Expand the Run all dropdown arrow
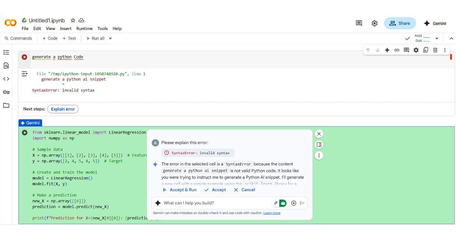The width and height of the screenshot is (456, 239). [110, 38]
